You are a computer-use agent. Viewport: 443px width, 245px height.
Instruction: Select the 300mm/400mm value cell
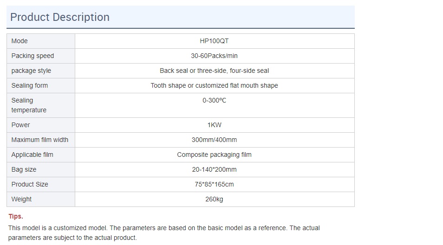pyautogui.click(x=214, y=140)
